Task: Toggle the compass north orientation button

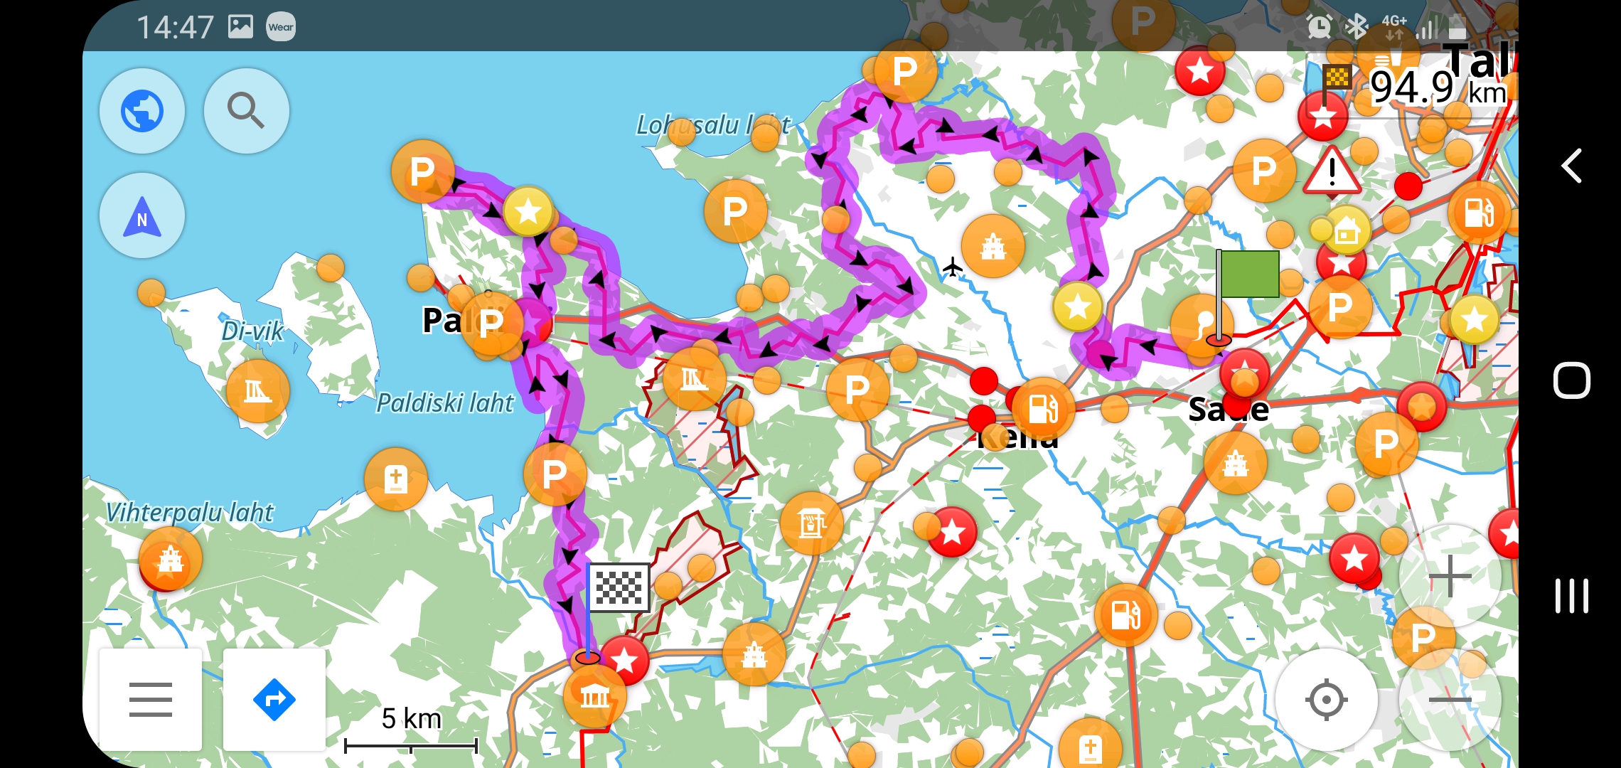Action: [x=142, y=215]
